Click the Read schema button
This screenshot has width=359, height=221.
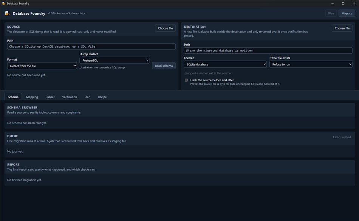(164, 66)
